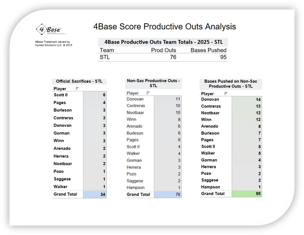Select '4Base Productive Outs Team Totals - 2025 - STL' header
This screenshot has height=235, width=304.
[x=164, y=42]
